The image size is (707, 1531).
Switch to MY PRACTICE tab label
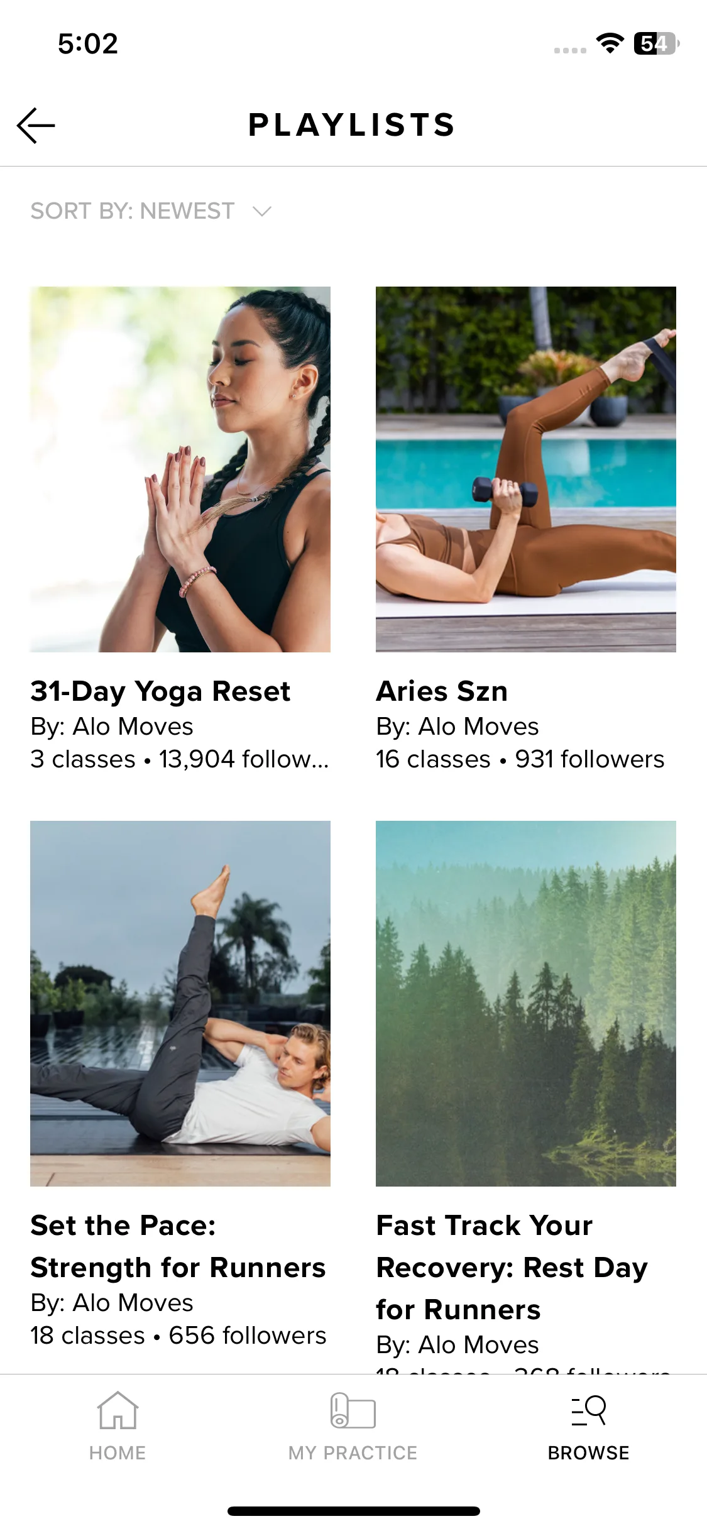point(353,1452)
